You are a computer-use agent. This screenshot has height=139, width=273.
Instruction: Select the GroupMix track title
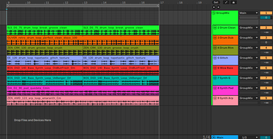pyautogui.click(x=223, y=13)
